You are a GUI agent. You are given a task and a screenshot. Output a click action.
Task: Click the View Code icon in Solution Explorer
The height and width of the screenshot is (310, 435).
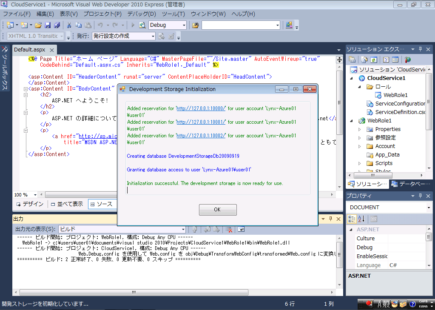tap(386, 60)
